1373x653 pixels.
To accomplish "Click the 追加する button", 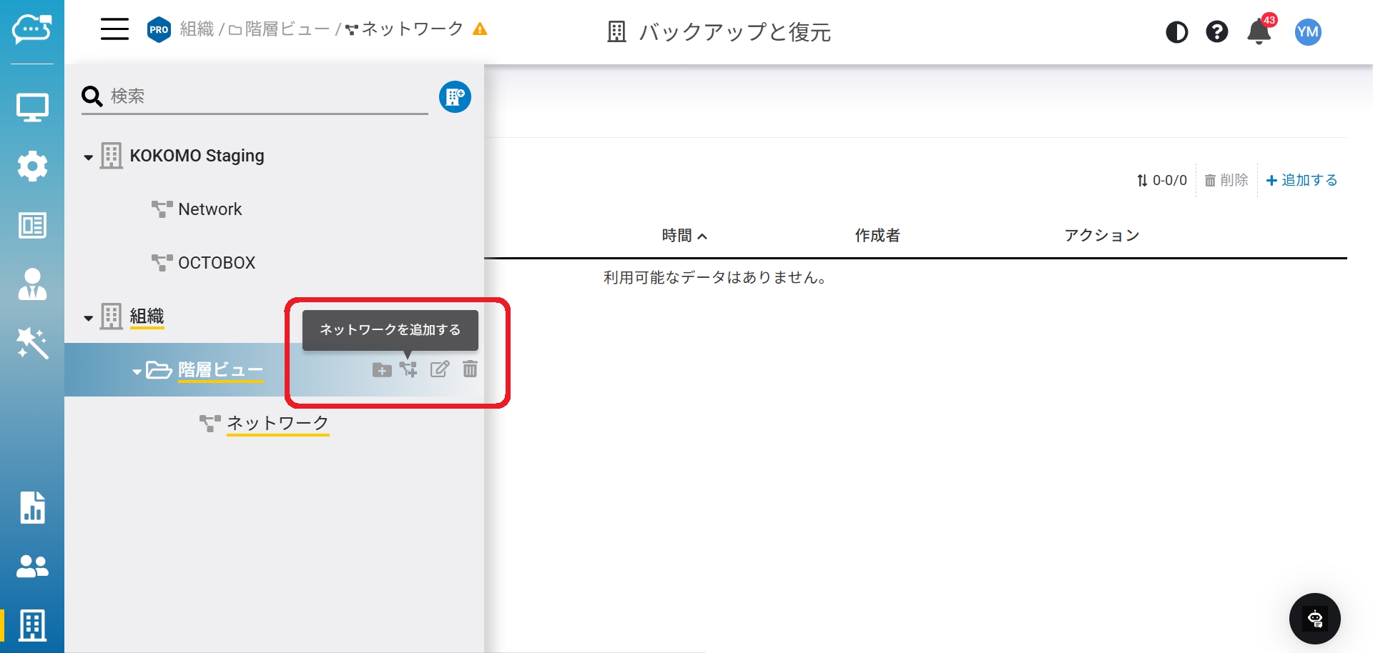I will 1301,181.
